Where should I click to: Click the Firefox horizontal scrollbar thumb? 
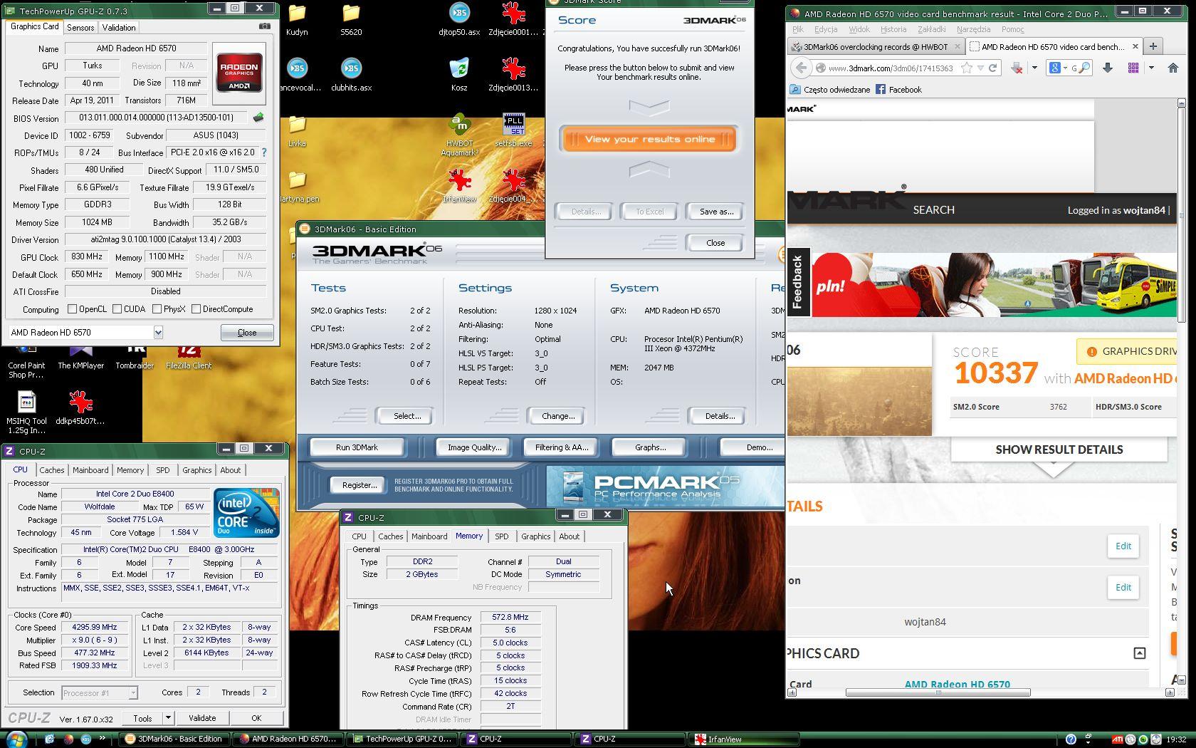(x=938, y=692)
